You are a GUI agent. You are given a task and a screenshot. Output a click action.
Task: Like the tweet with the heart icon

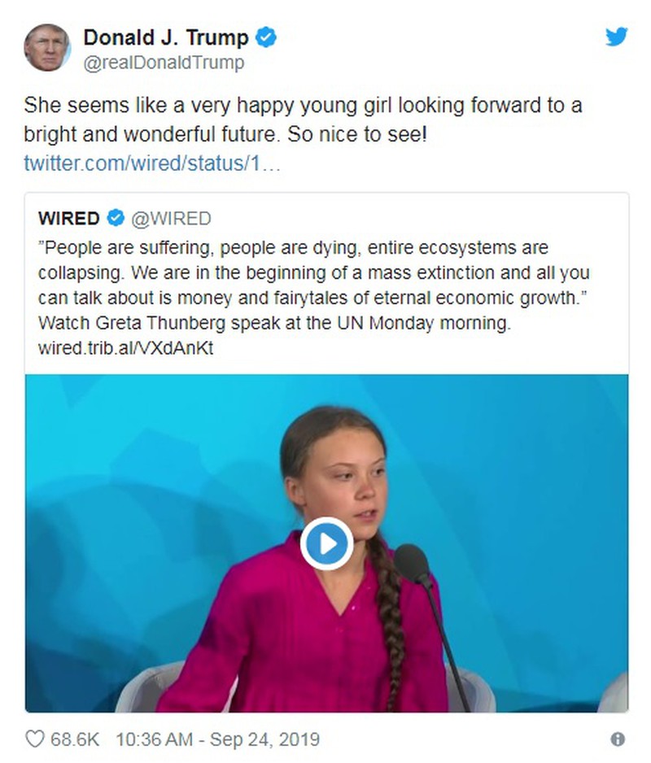coord(34,739)
